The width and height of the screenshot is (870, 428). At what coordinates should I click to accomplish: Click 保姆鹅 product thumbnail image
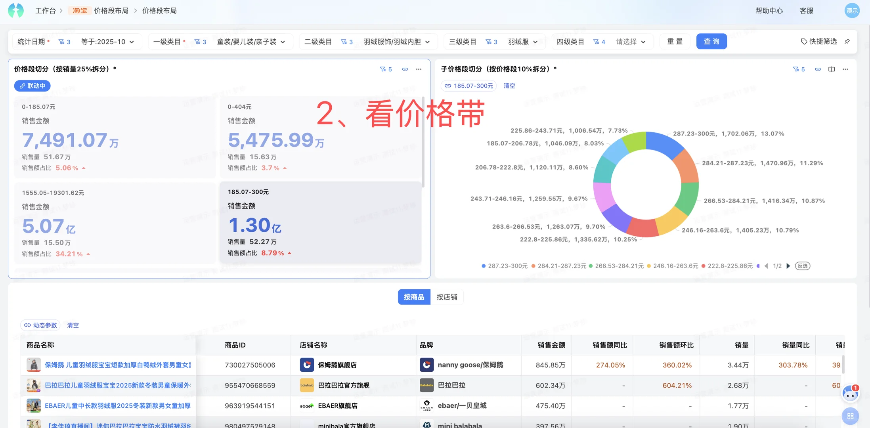coord(34,365)
